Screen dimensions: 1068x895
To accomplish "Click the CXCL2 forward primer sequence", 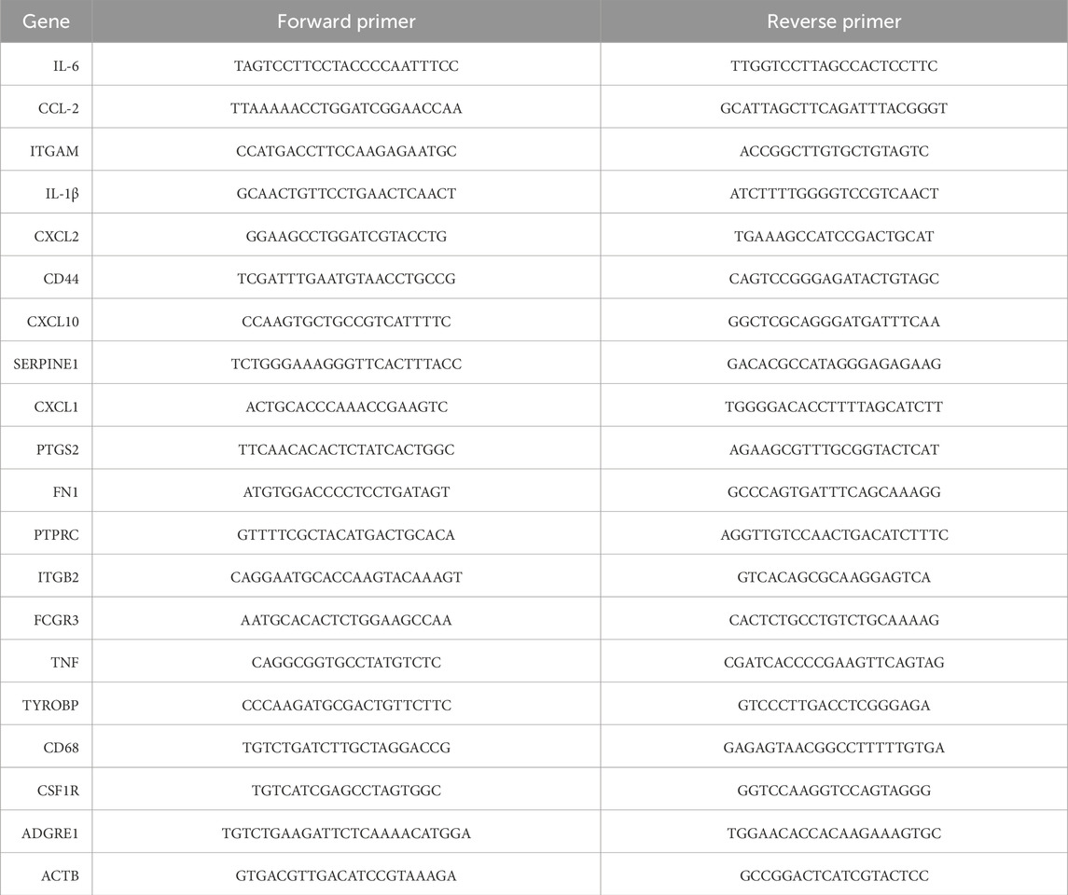I will click(x=346, y=237).
